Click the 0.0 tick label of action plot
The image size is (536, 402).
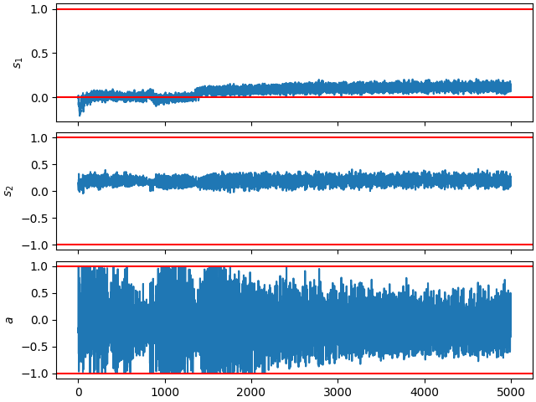[x=40, y=320]
